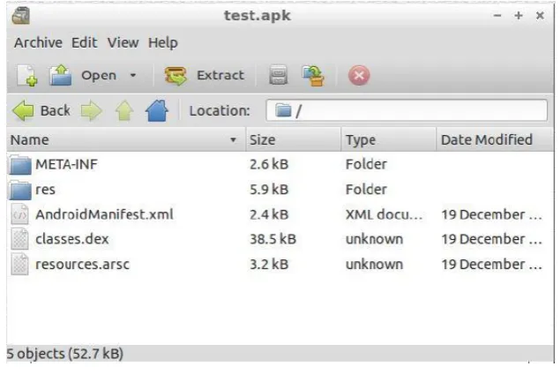Click the 38.5 kB size value
560x374 pixels.
click(x=273, y=239)
